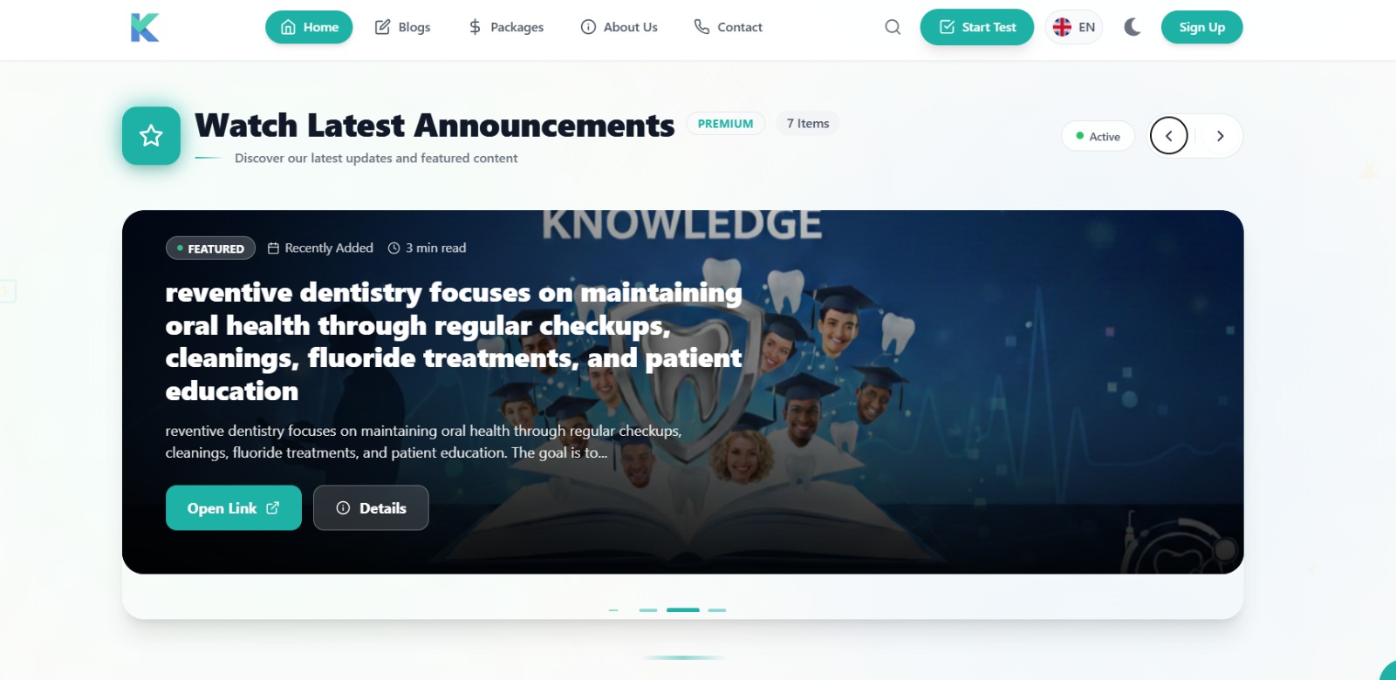Click the Active status pill
This screenshot has height=680, width=1396.
(x=1098, y=136)
